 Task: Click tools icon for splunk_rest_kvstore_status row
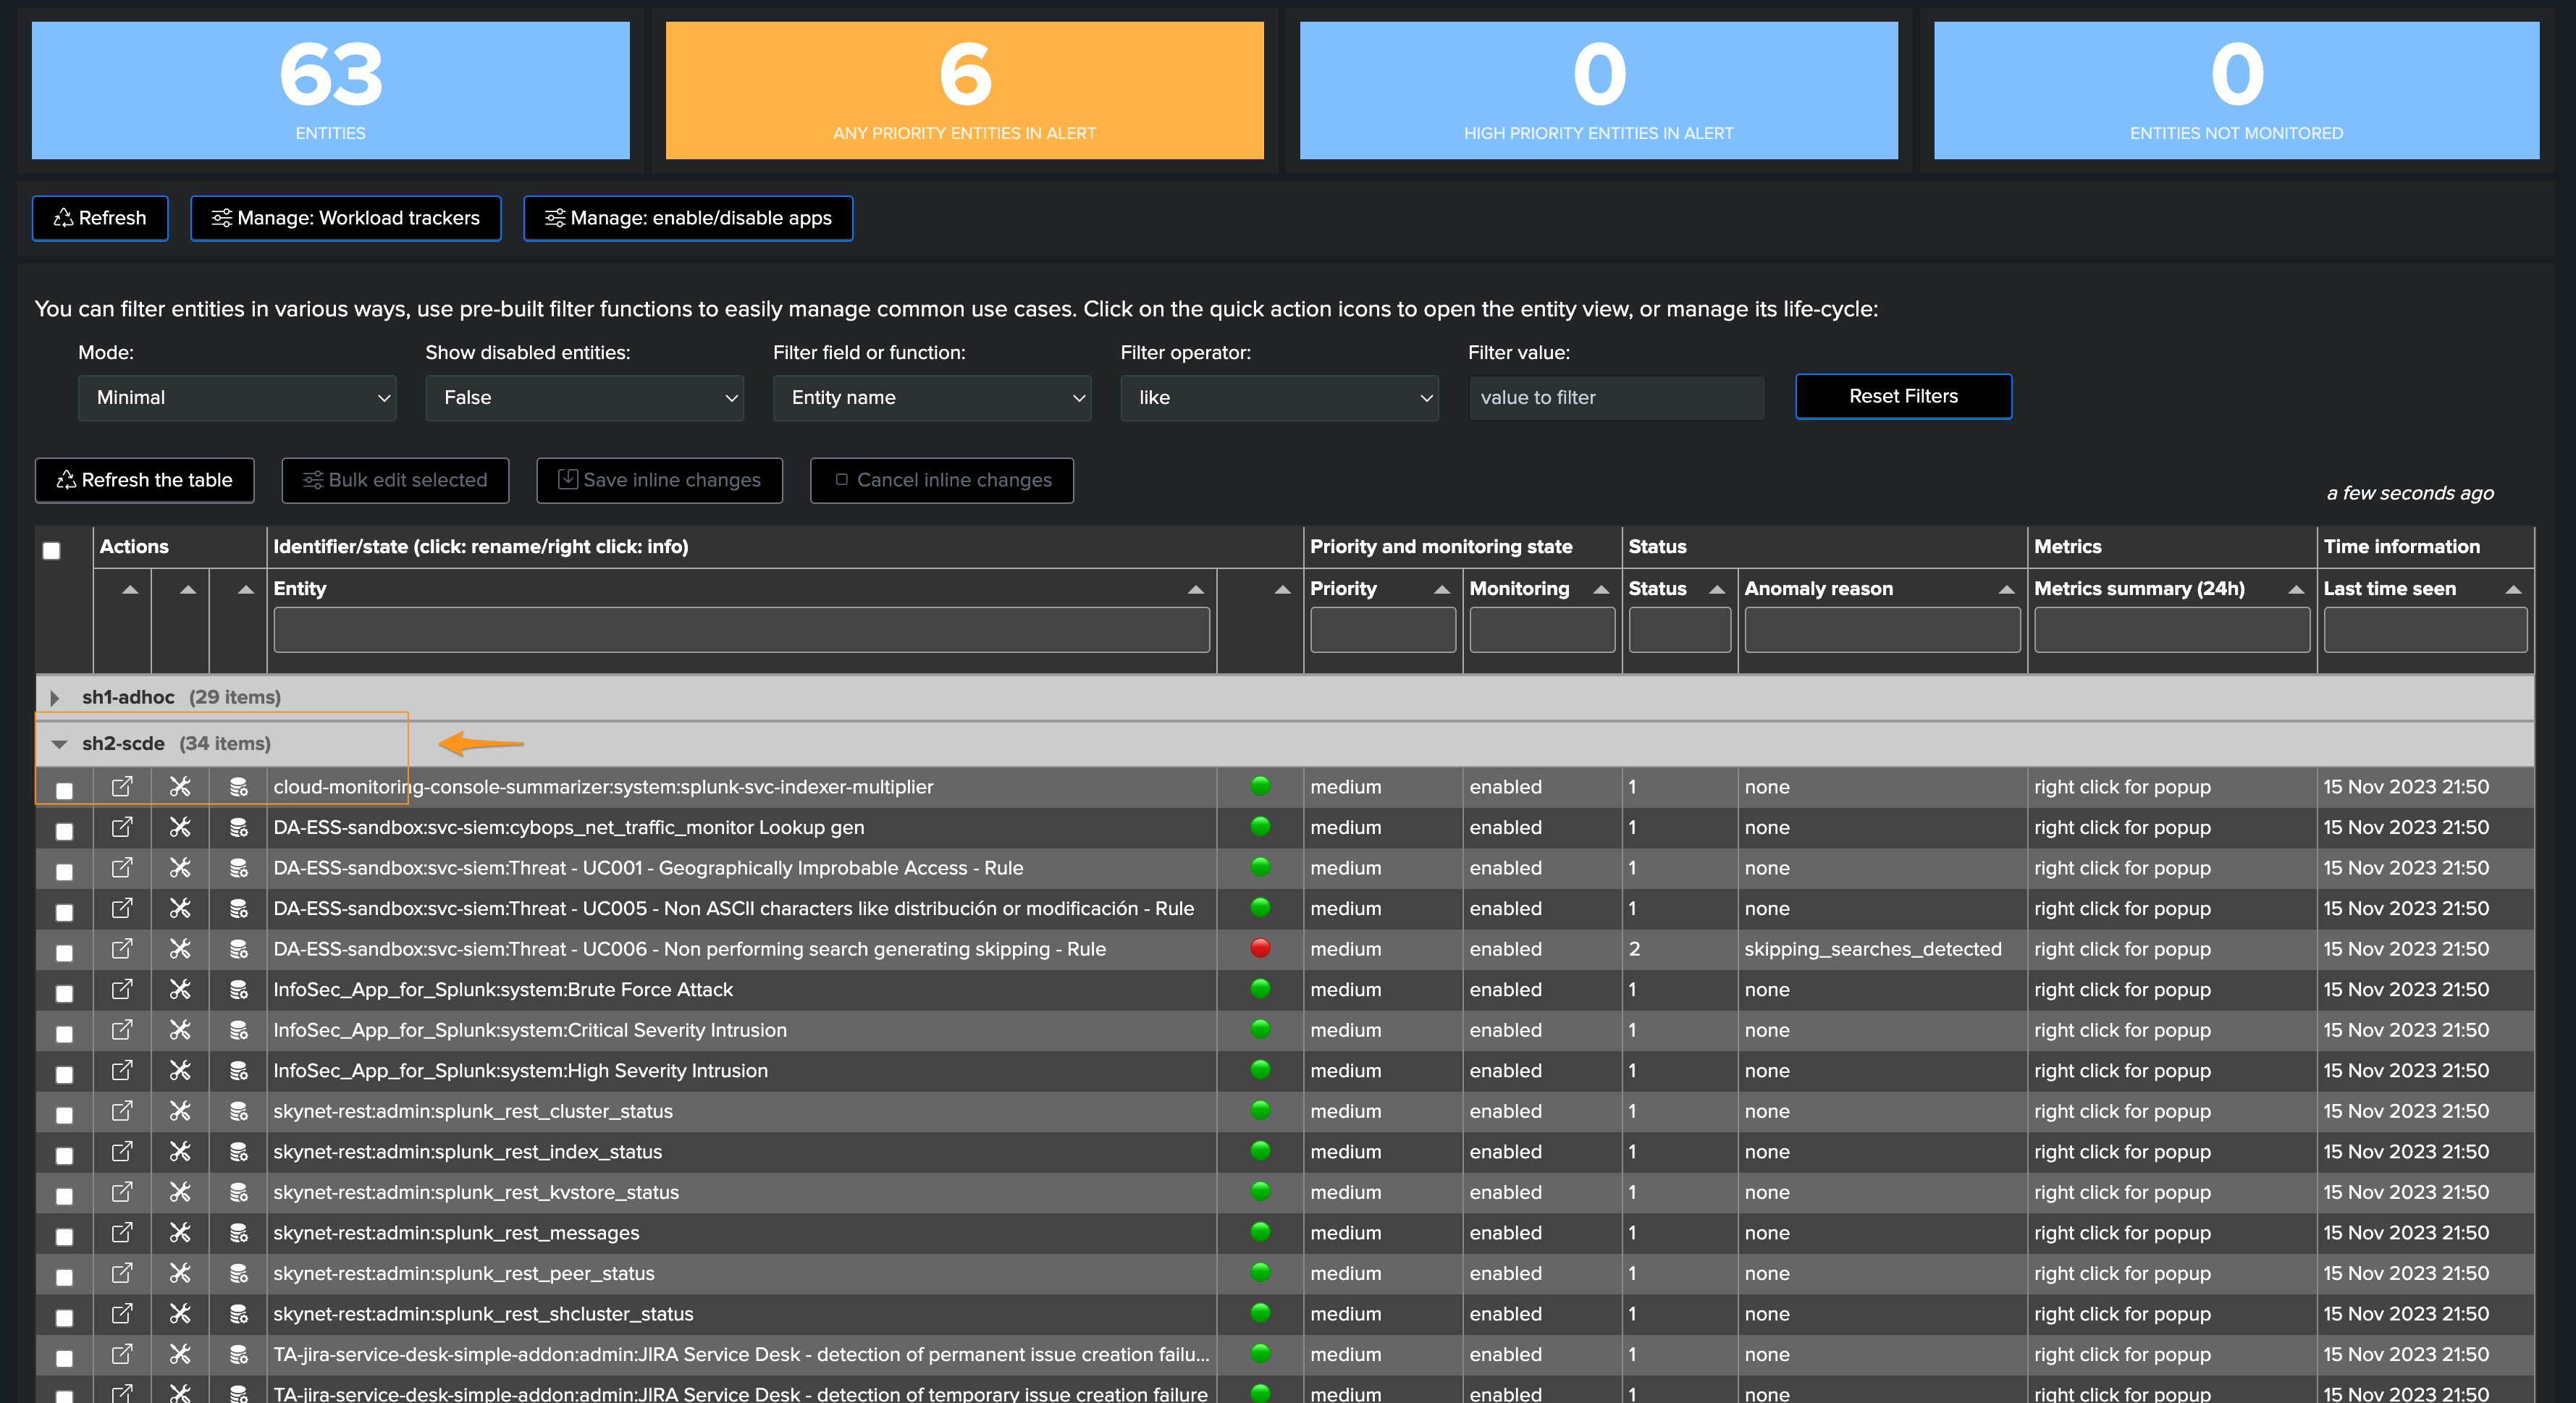point(180,1192)
